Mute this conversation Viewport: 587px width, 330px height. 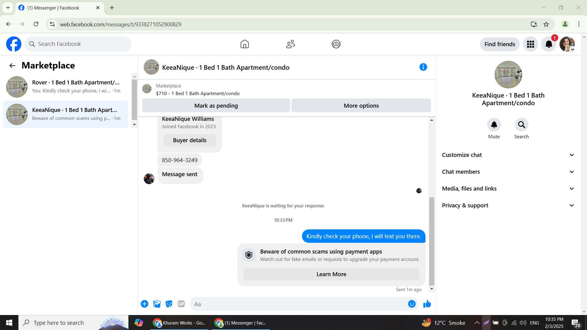[494, 125]
